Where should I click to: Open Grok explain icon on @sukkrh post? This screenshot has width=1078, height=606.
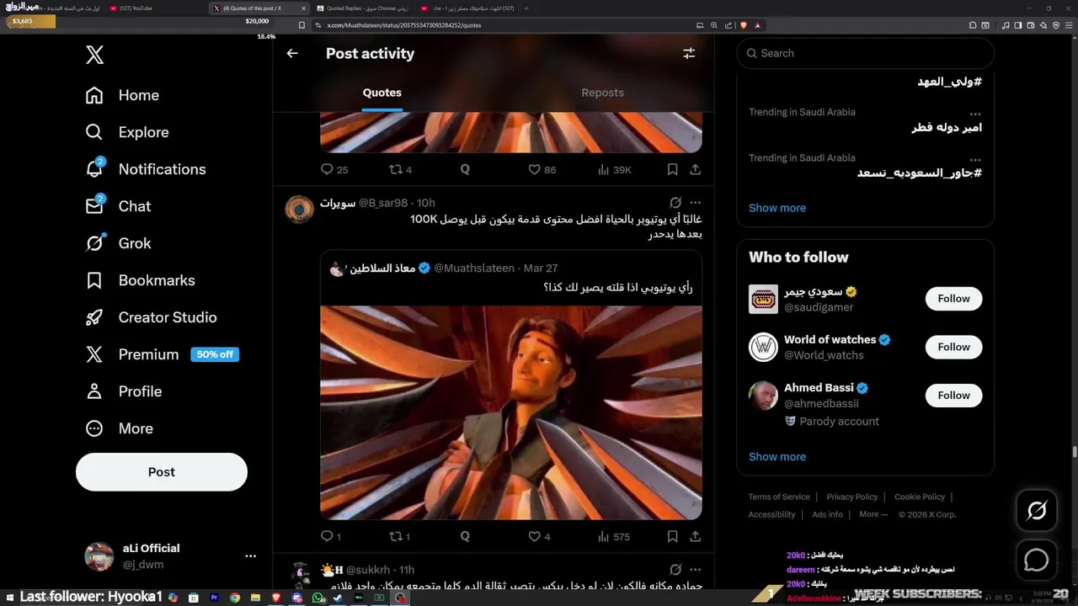tap(675, 570)
